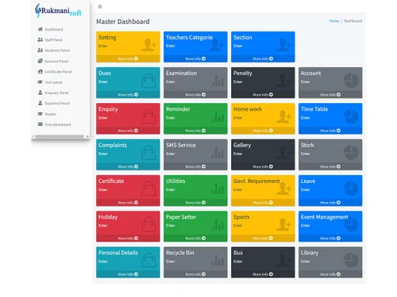Click More info on Bus card
Image resolution: width=397 pixels, height=297 pixels.
coord(263,274)
